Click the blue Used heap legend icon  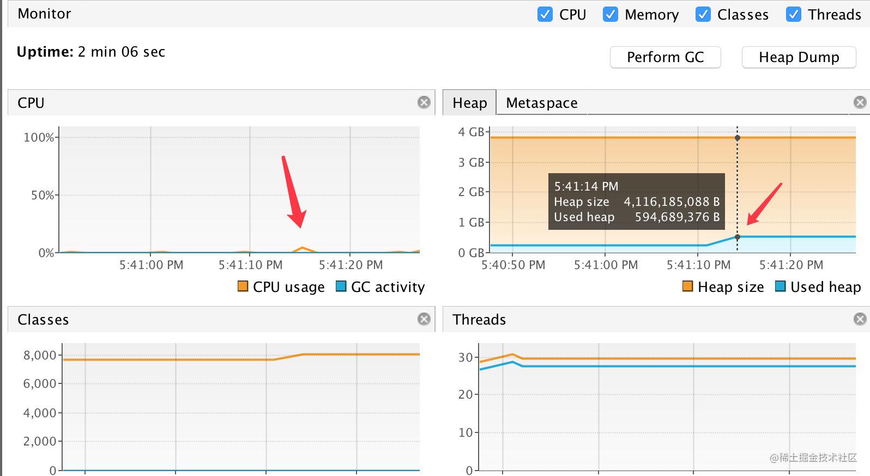pos(781,286)
